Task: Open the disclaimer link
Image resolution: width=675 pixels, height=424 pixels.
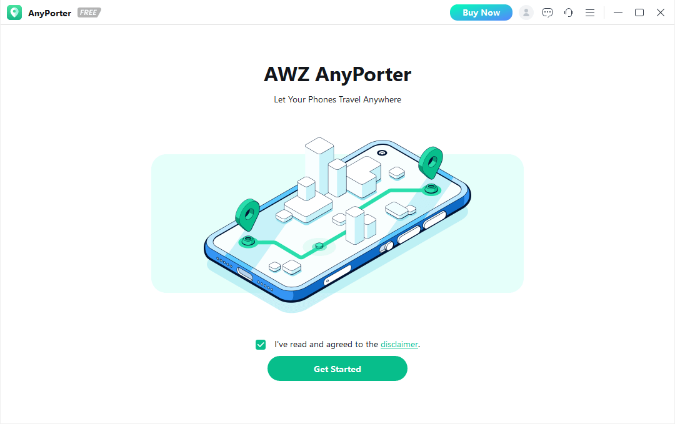Action: point(399,345)
